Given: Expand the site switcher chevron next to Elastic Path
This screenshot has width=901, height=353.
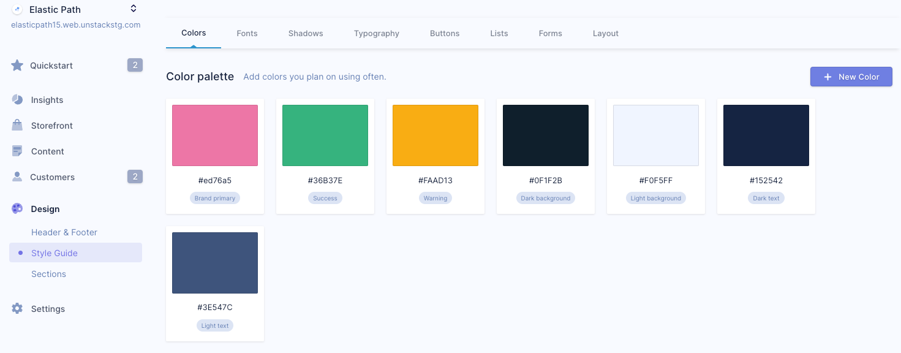Looking at the screenshot, I should pos(134,9).
